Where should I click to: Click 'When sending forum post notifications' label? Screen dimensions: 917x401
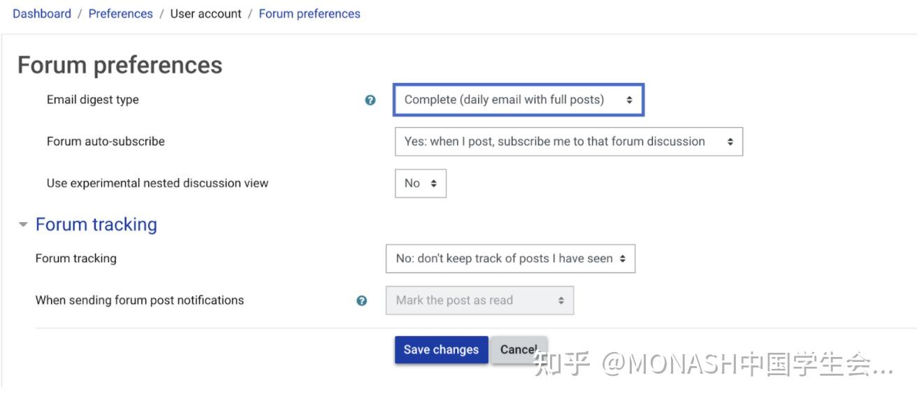[x=140, y=300]
